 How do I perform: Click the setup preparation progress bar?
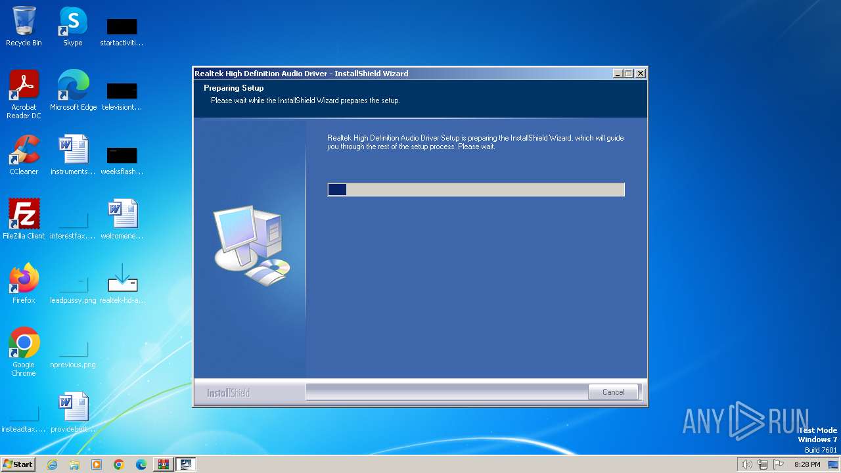point(476,190)
